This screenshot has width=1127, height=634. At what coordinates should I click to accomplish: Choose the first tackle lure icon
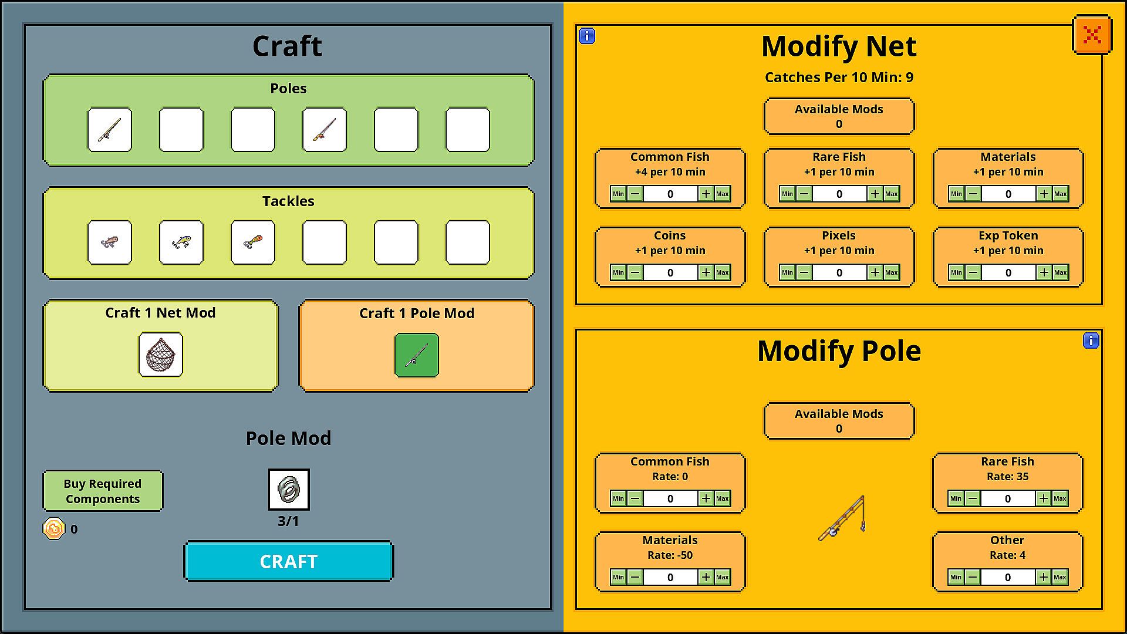[110, 242]
